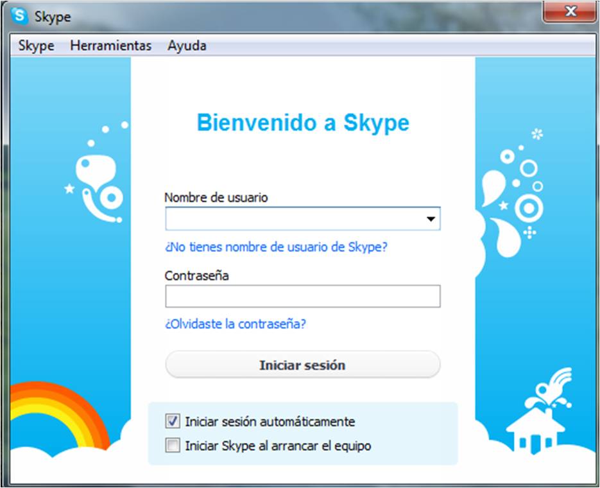Image resolution: width=600 pixels, height=488 pixels.
Task: Click inside the Contraseña field
Action: coord(302,296)
